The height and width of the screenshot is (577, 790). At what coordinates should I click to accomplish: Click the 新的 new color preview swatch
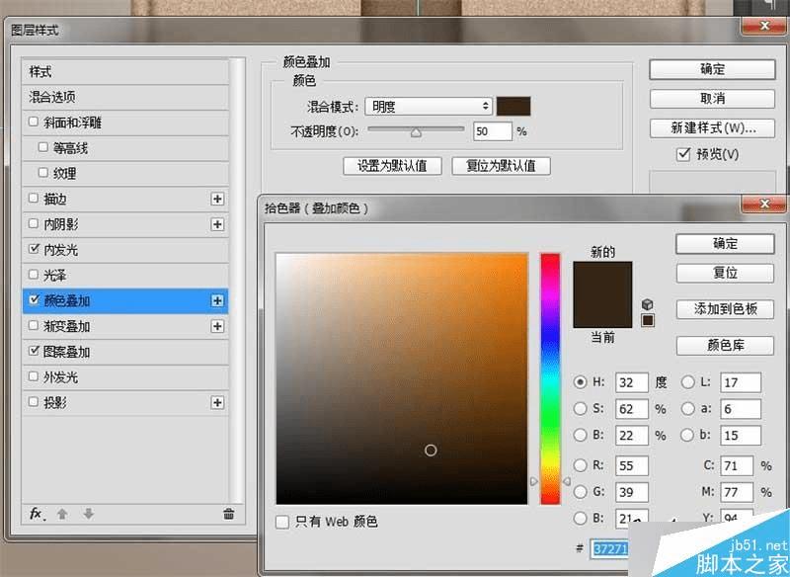pyautogui.click(x=602, y=279)
